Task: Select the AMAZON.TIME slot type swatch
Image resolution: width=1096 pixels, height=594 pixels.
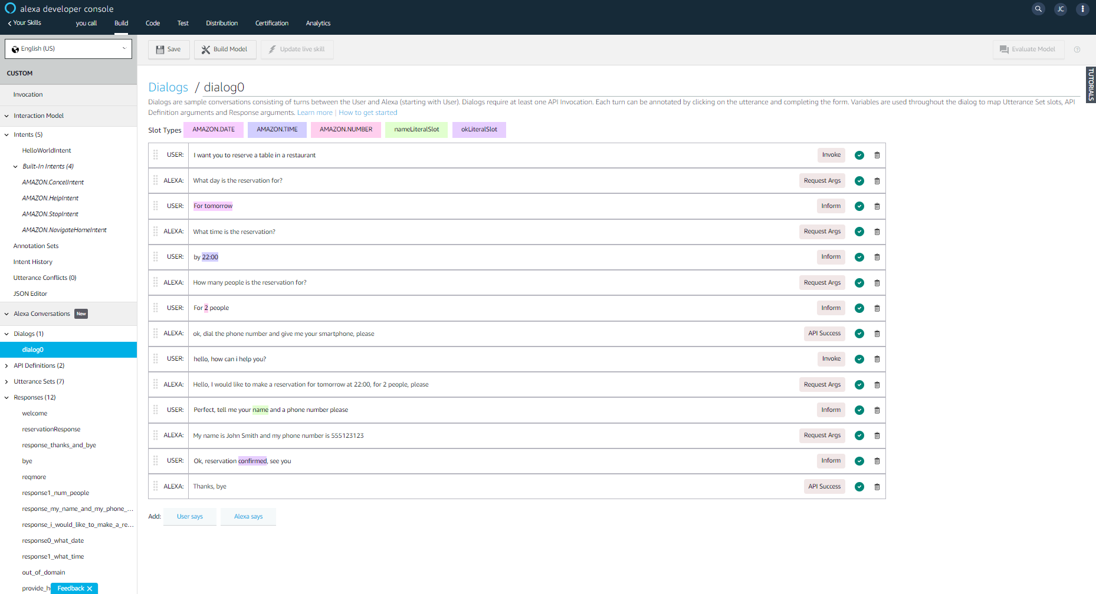Action: (277, 130)
